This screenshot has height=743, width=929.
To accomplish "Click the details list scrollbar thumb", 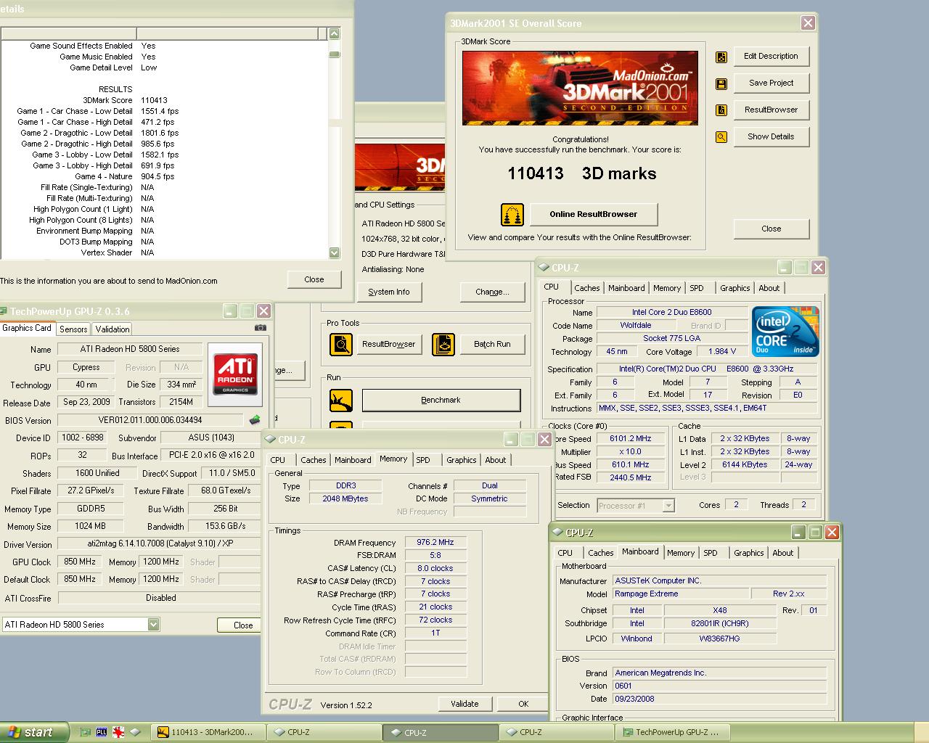I will 334,54.
